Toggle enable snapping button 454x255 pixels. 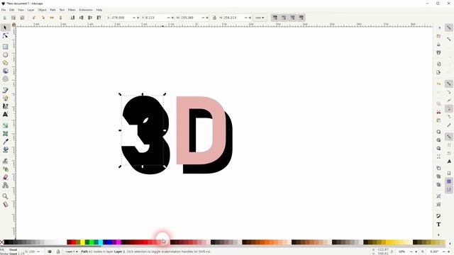pyautogui.click(x=449, y=28)
